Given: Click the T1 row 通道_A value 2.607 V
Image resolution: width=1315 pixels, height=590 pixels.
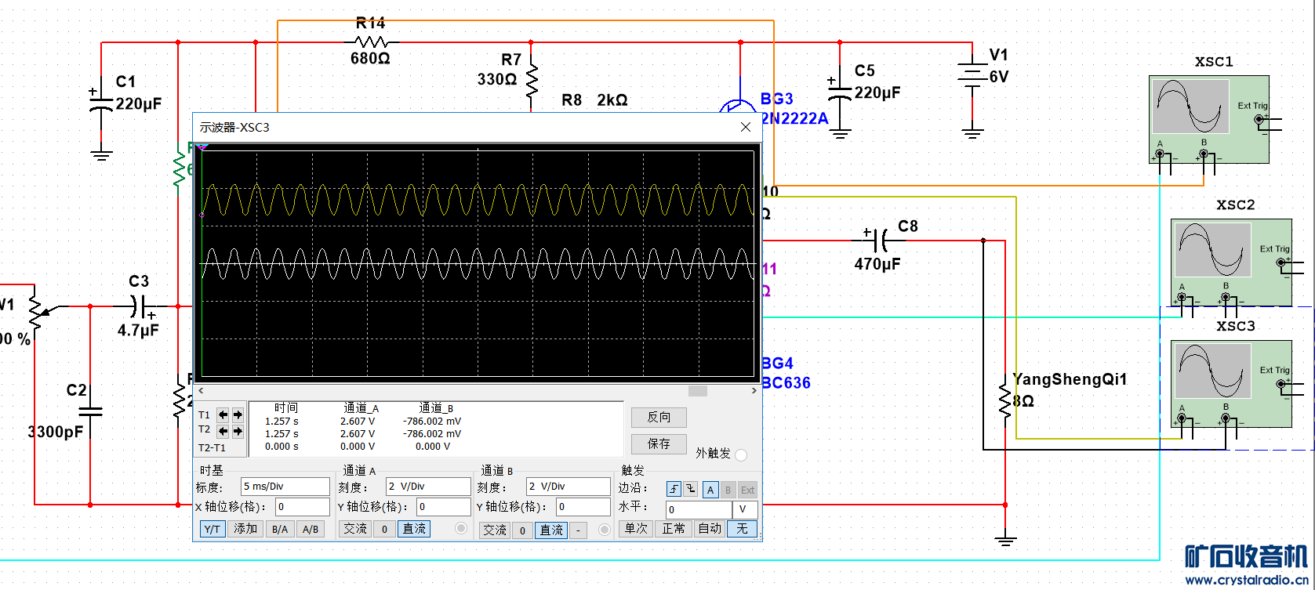Looking at the screenshot, I should coord(358,422).
